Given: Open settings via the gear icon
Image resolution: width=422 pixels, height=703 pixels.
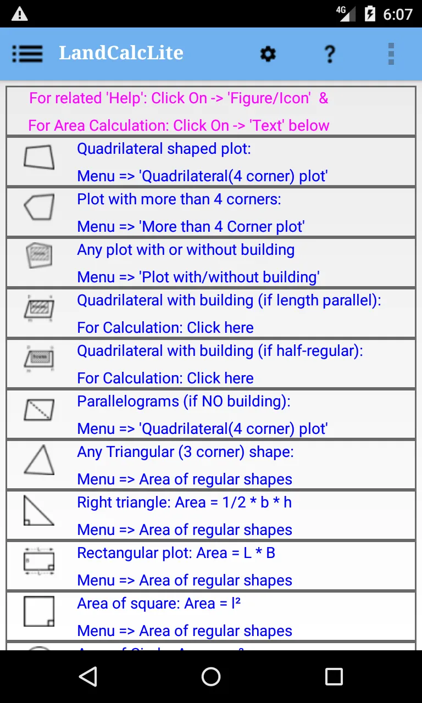Looking at the screenshot, I should (x=268, y=54).
